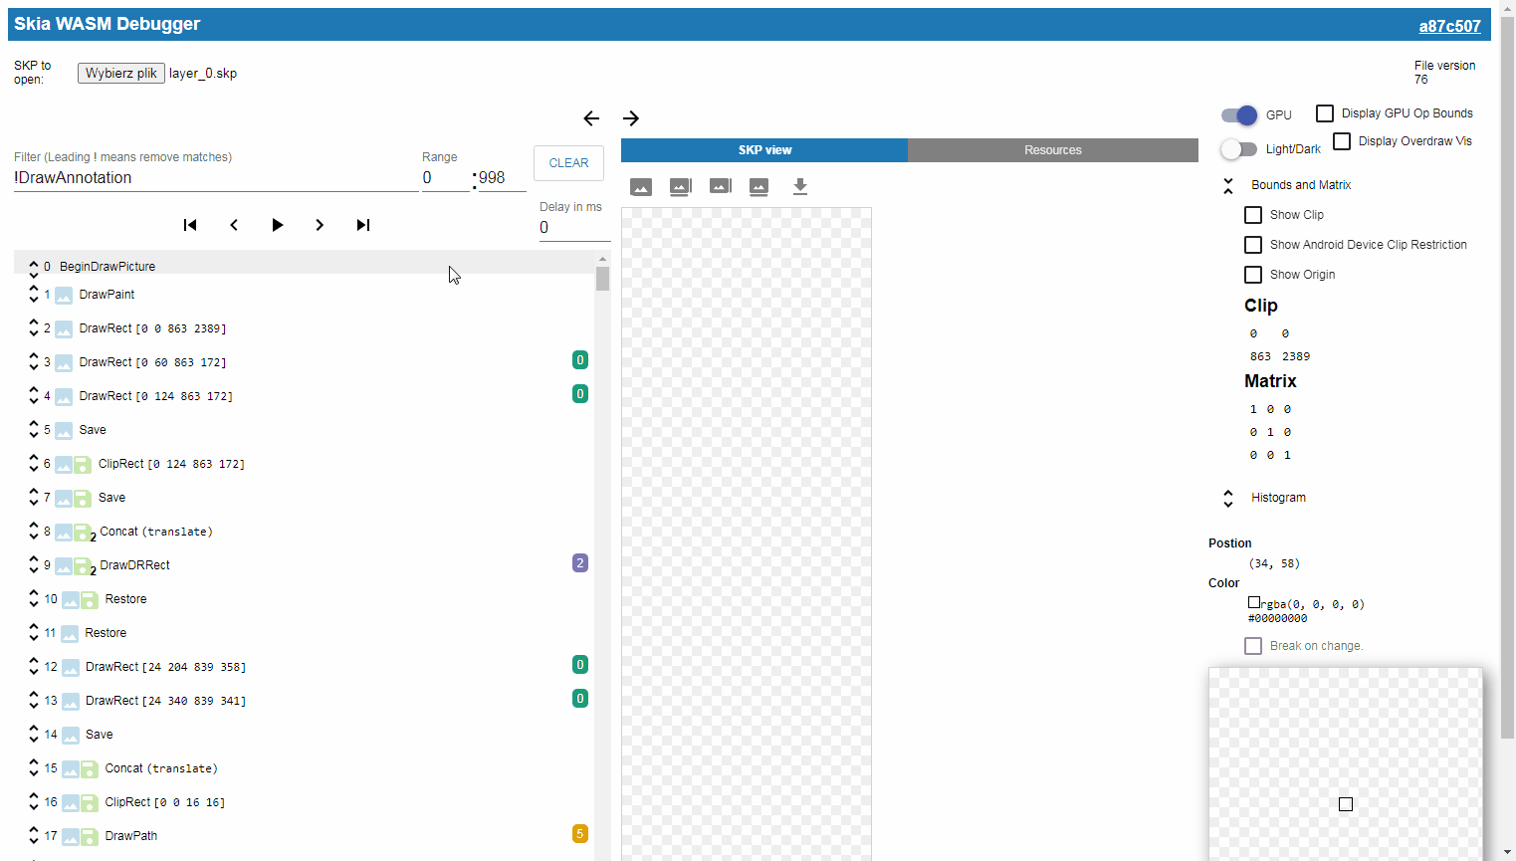Click image icon on Save row 5
The height and width of the screenshot is (861, 1516).
tap(64, 431)
